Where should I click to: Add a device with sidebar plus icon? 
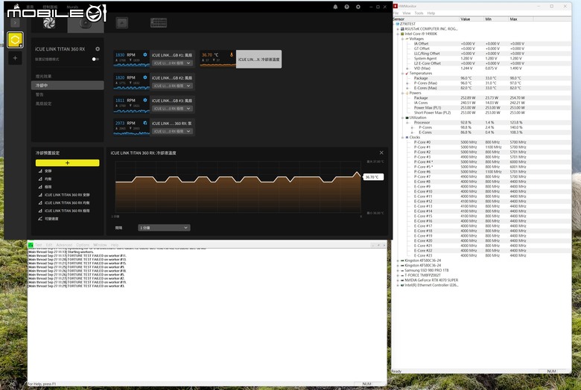tap(15, 58)
